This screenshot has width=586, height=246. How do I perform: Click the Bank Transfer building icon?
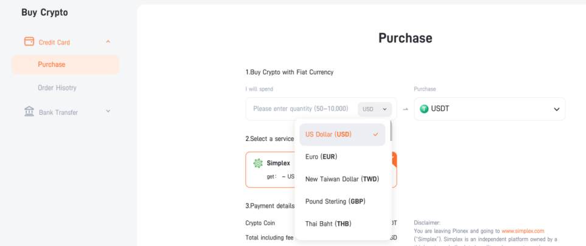tap(29, 112)
